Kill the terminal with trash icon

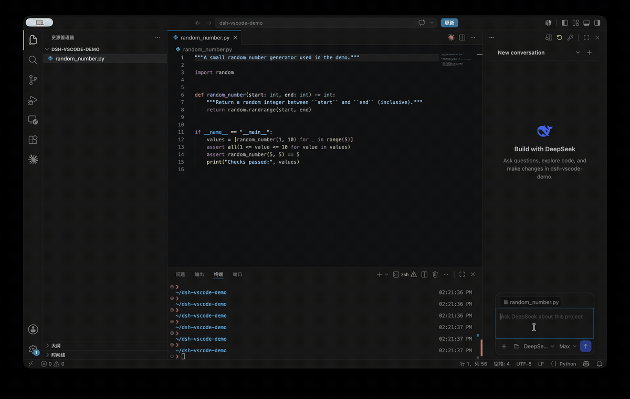[x=435, y=275]
